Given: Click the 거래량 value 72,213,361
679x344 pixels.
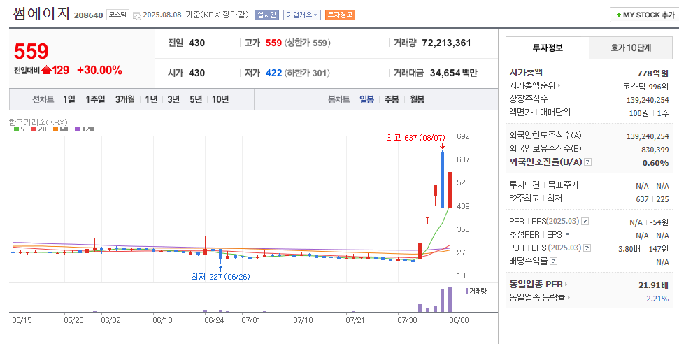Looking at the screenshot, I should tap(446, 43).
